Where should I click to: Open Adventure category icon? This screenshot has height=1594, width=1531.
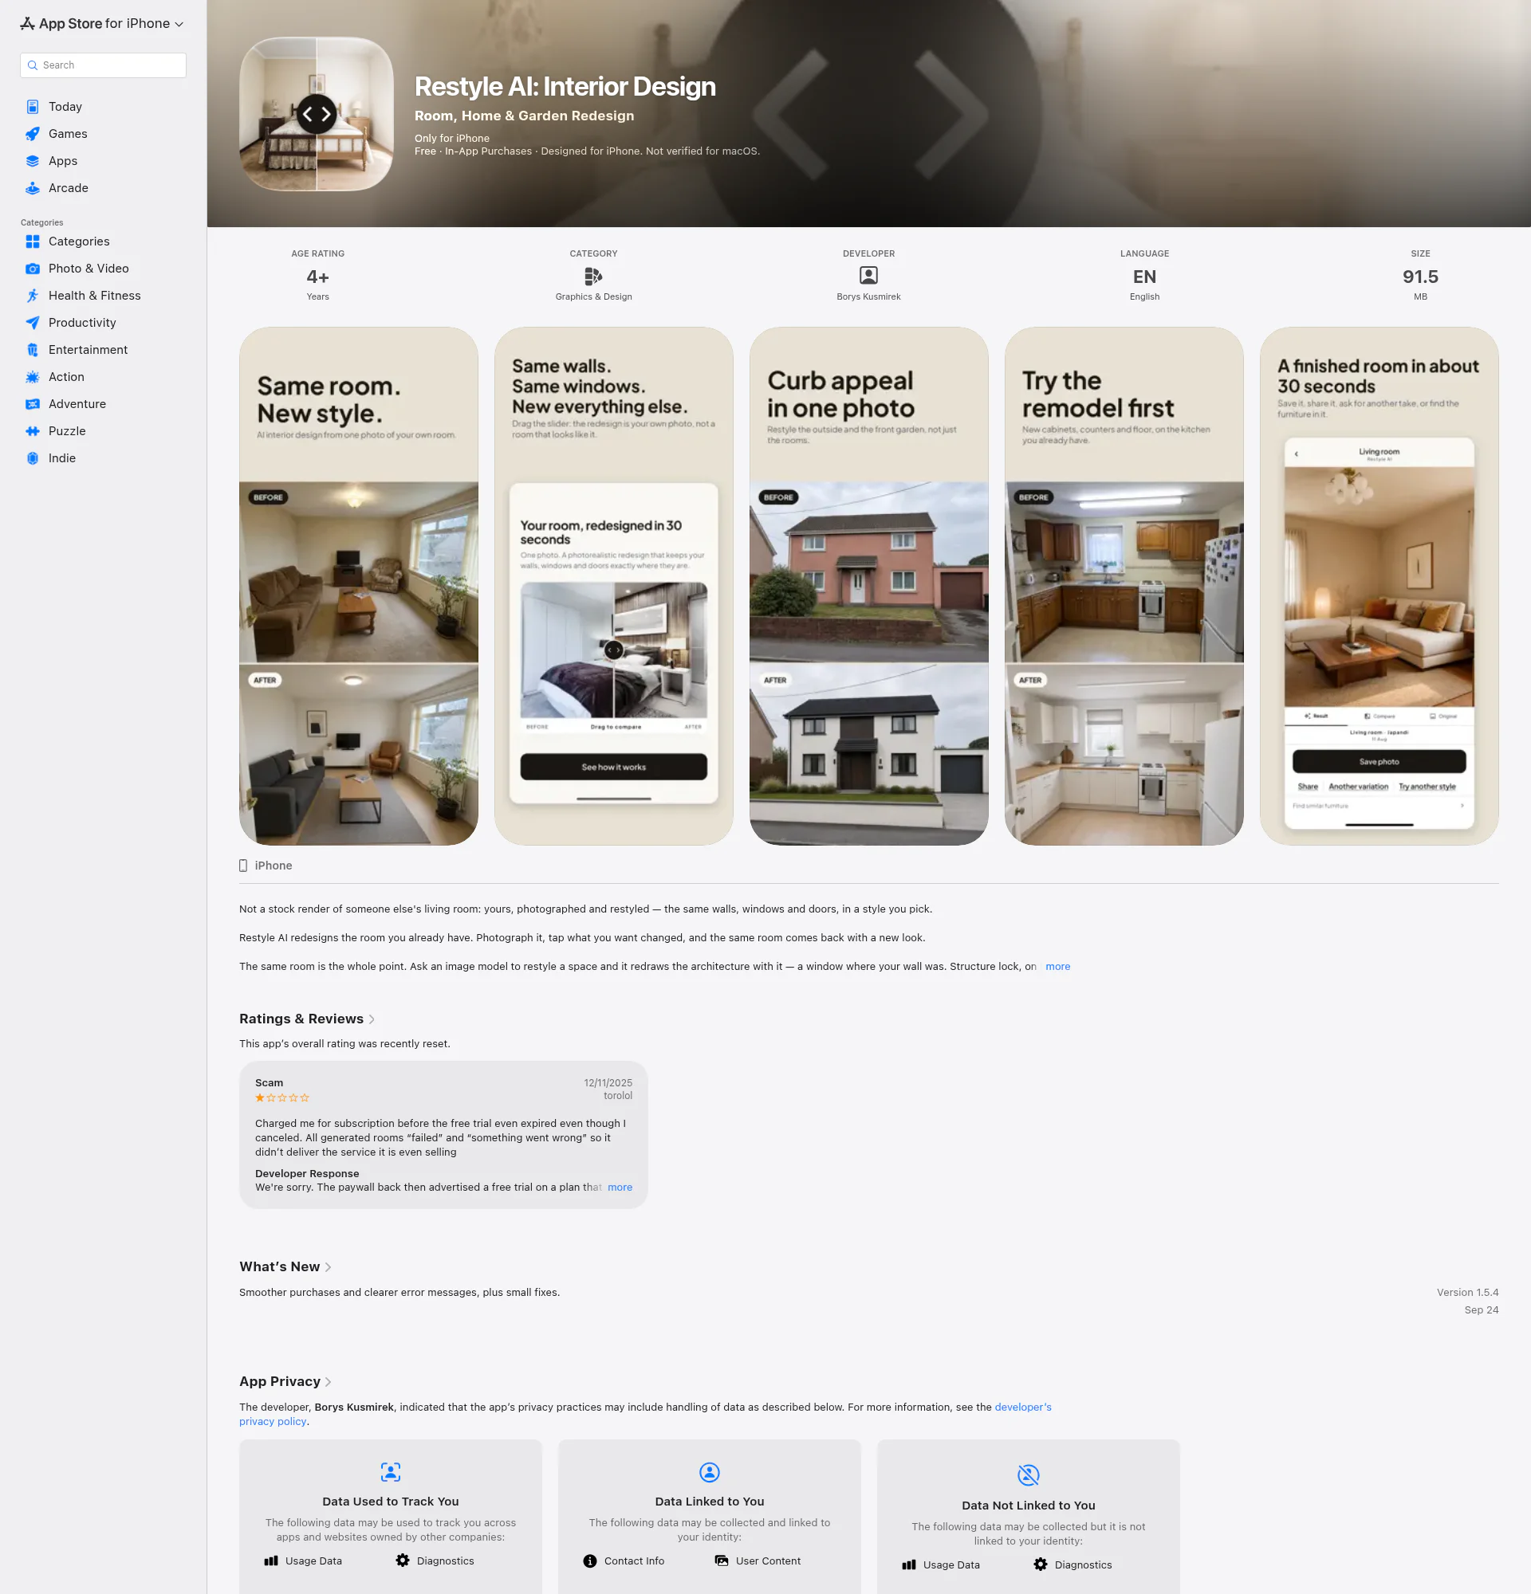33,404
